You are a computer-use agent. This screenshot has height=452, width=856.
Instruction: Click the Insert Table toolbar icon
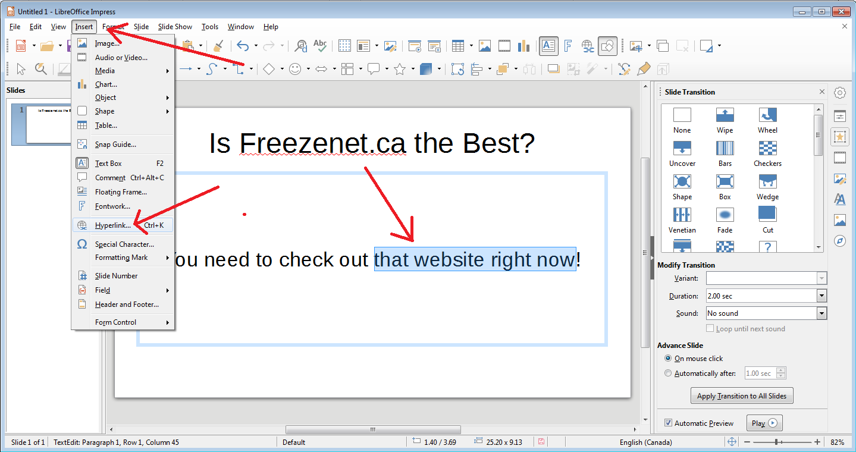(x=457, y=46)
